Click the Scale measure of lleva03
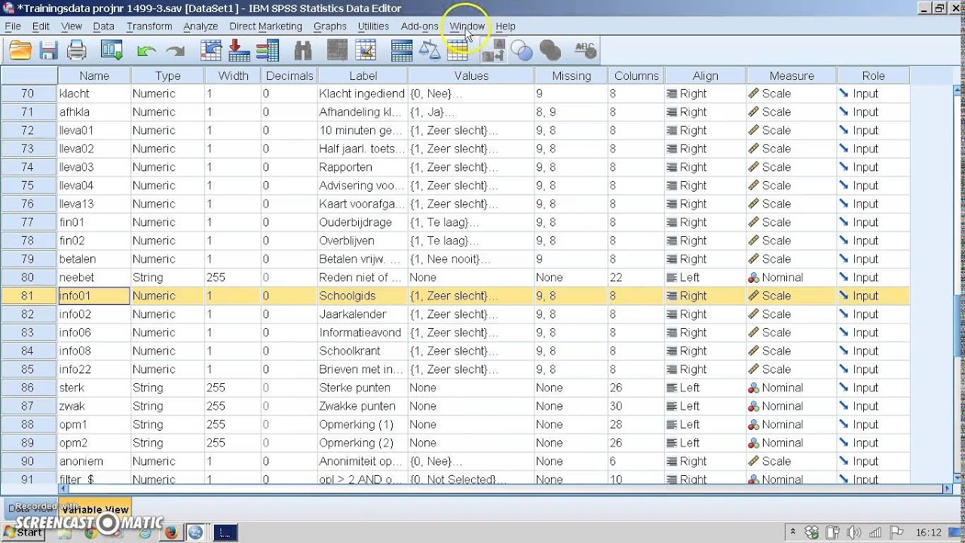The height and width of the screenshot is (543, 965). pos(792,167)
